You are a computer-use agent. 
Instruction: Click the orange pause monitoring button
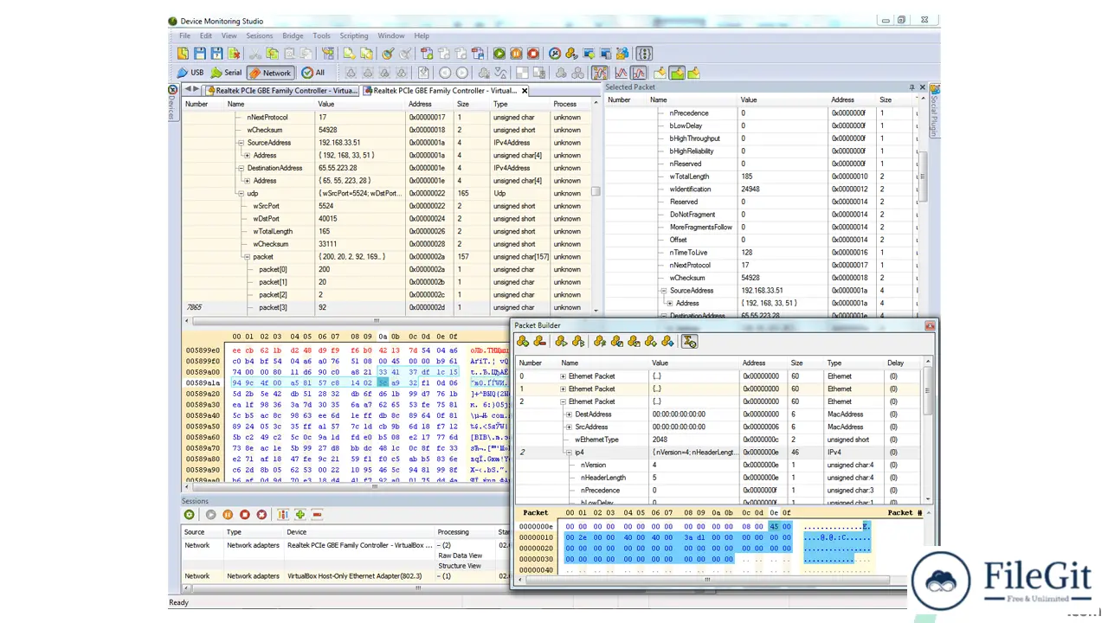click(516, 54)
